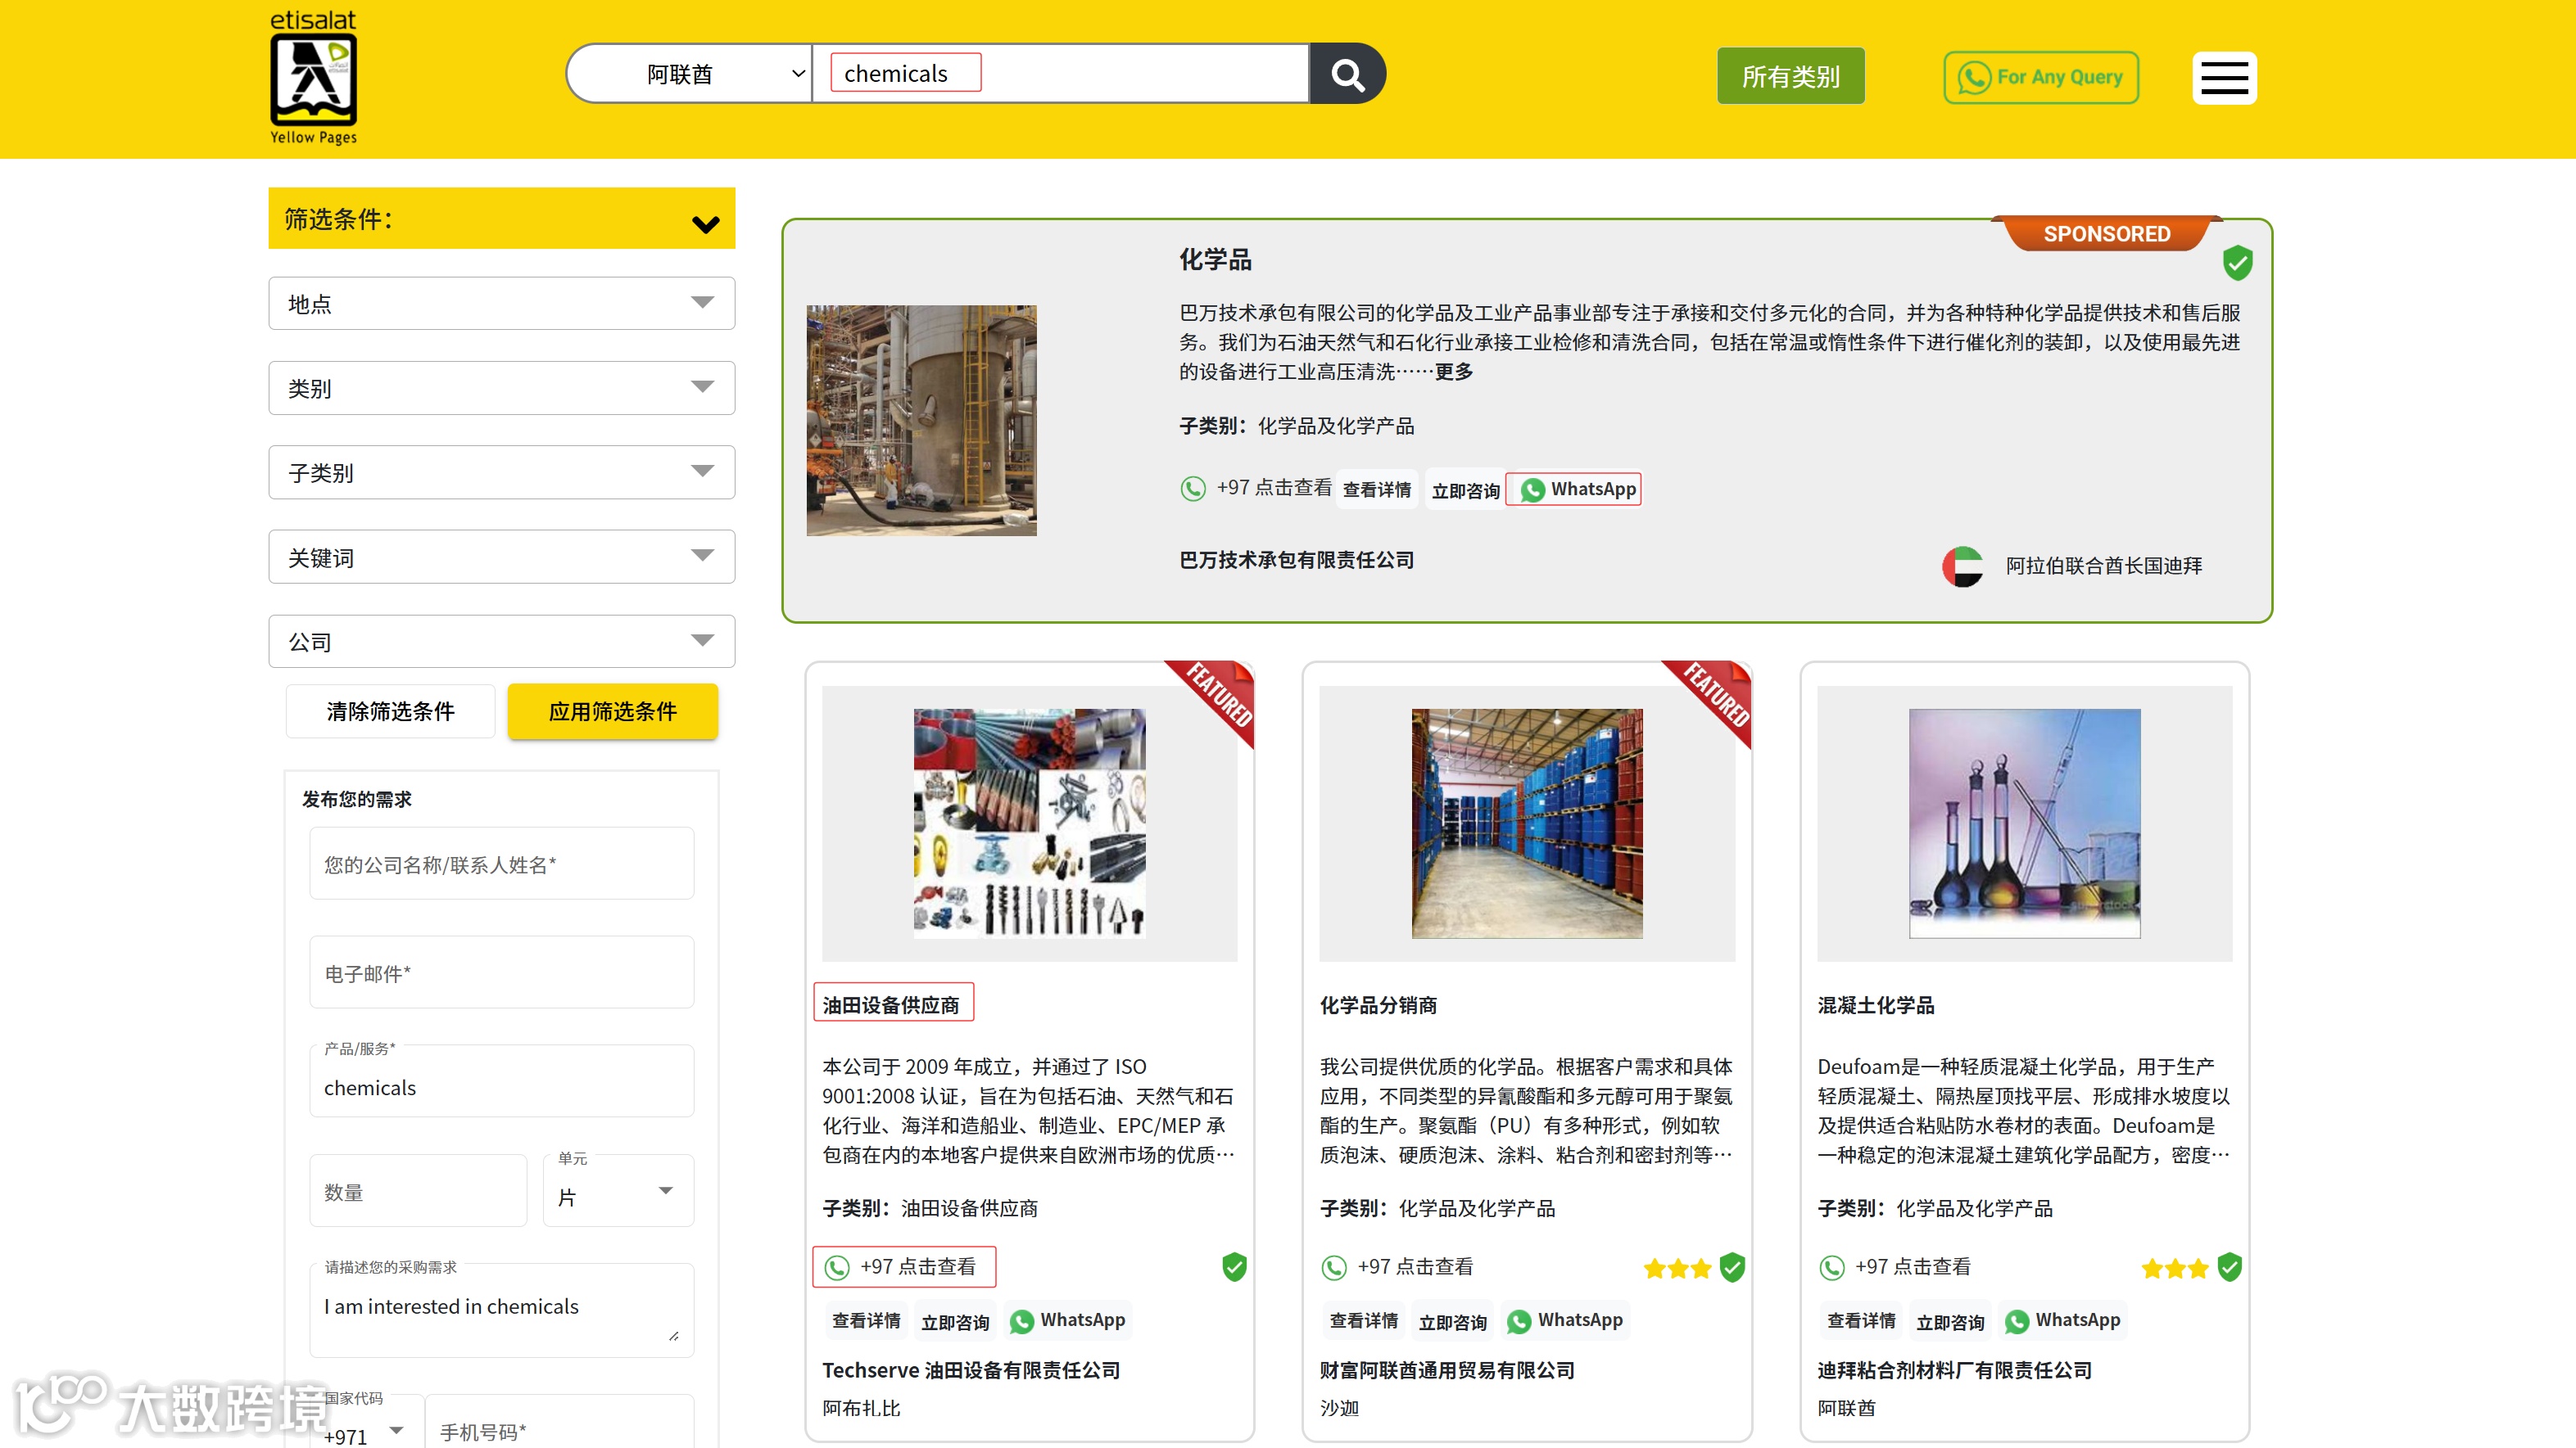Click the 清除筛选条件 button
Viewport: 2576px width, 1448px height.
[x=390, y=711]
